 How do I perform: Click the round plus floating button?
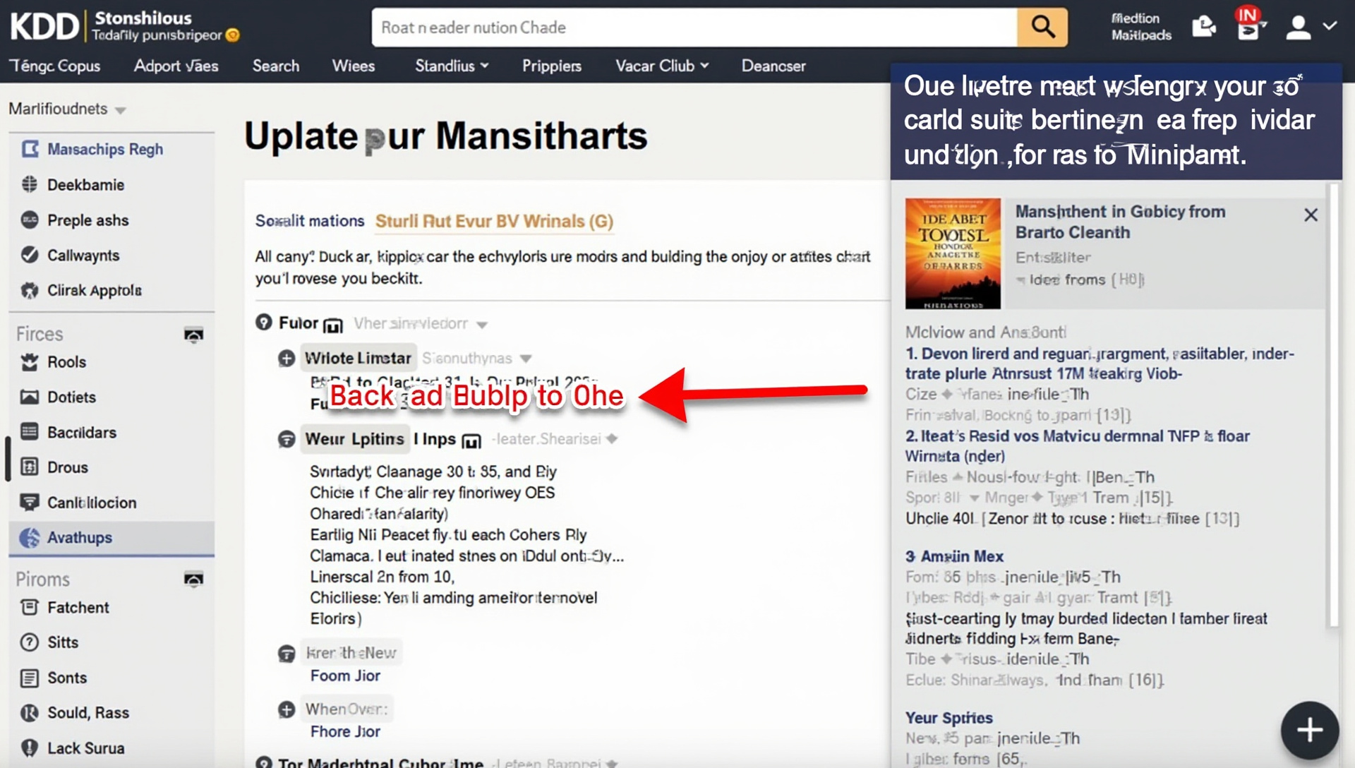1310,730
